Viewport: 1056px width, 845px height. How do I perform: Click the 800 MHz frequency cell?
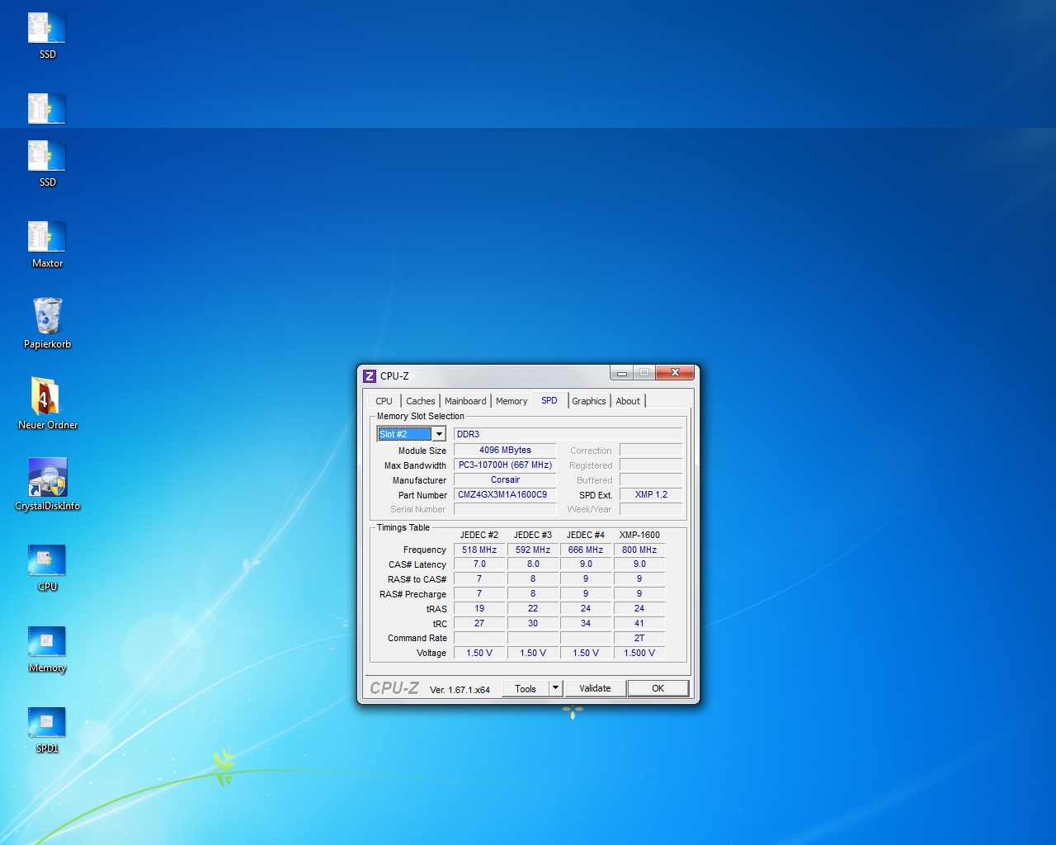pyautogui.click(x=639, y=550)
